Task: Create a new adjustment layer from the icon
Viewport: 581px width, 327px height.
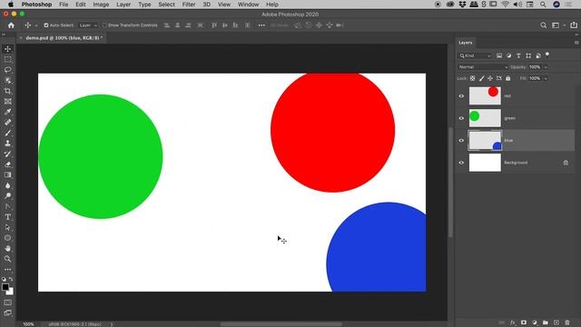Action: (x=535, y=322)
